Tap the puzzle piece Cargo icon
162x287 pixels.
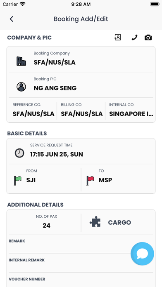click(x=95, y=222)
